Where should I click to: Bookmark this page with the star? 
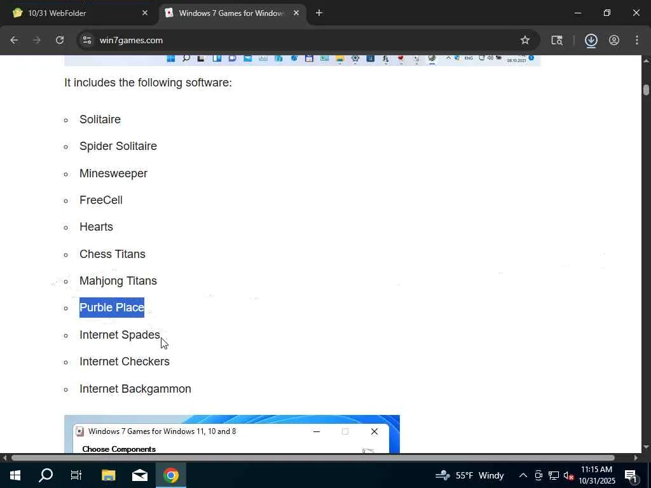(x=524, y=40)
